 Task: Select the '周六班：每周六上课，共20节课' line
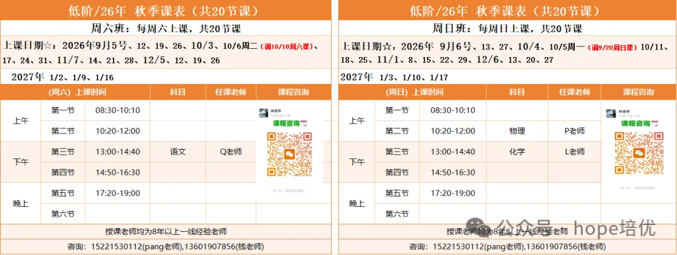tap(165, 29)
